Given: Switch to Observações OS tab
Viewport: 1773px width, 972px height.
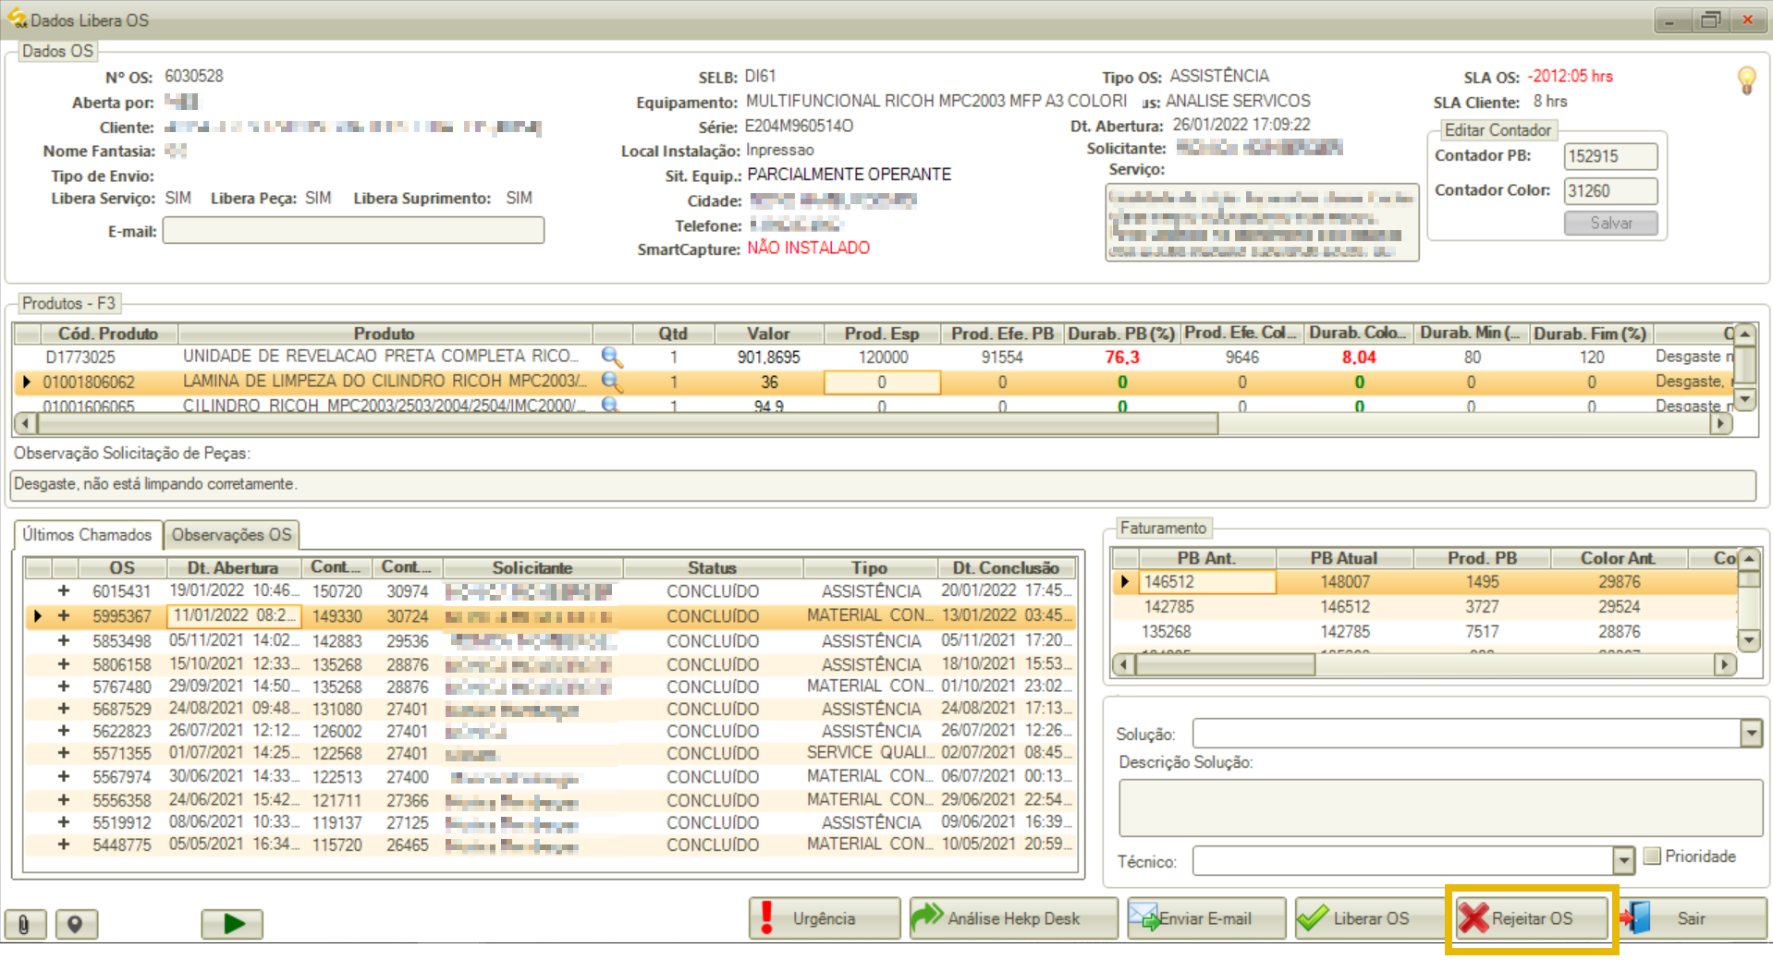Looking at the screenshot, I should 231,535.
